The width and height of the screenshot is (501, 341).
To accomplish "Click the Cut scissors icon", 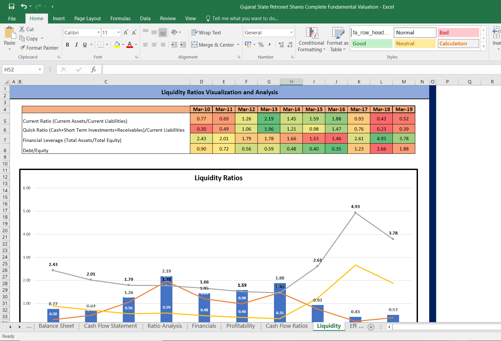I will pyautogui.click(x=22, y=29).
